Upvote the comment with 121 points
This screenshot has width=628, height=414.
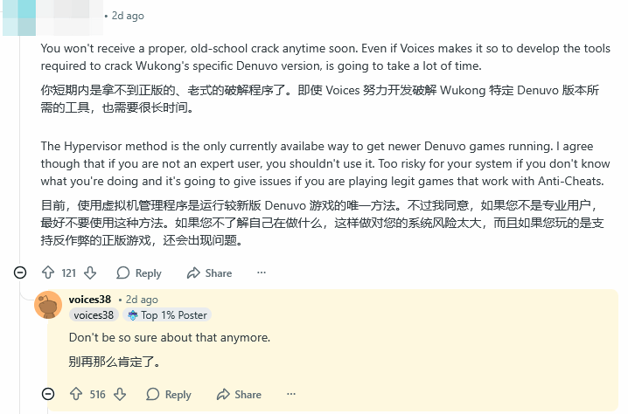pyautogui.click(x=48, y=273)
